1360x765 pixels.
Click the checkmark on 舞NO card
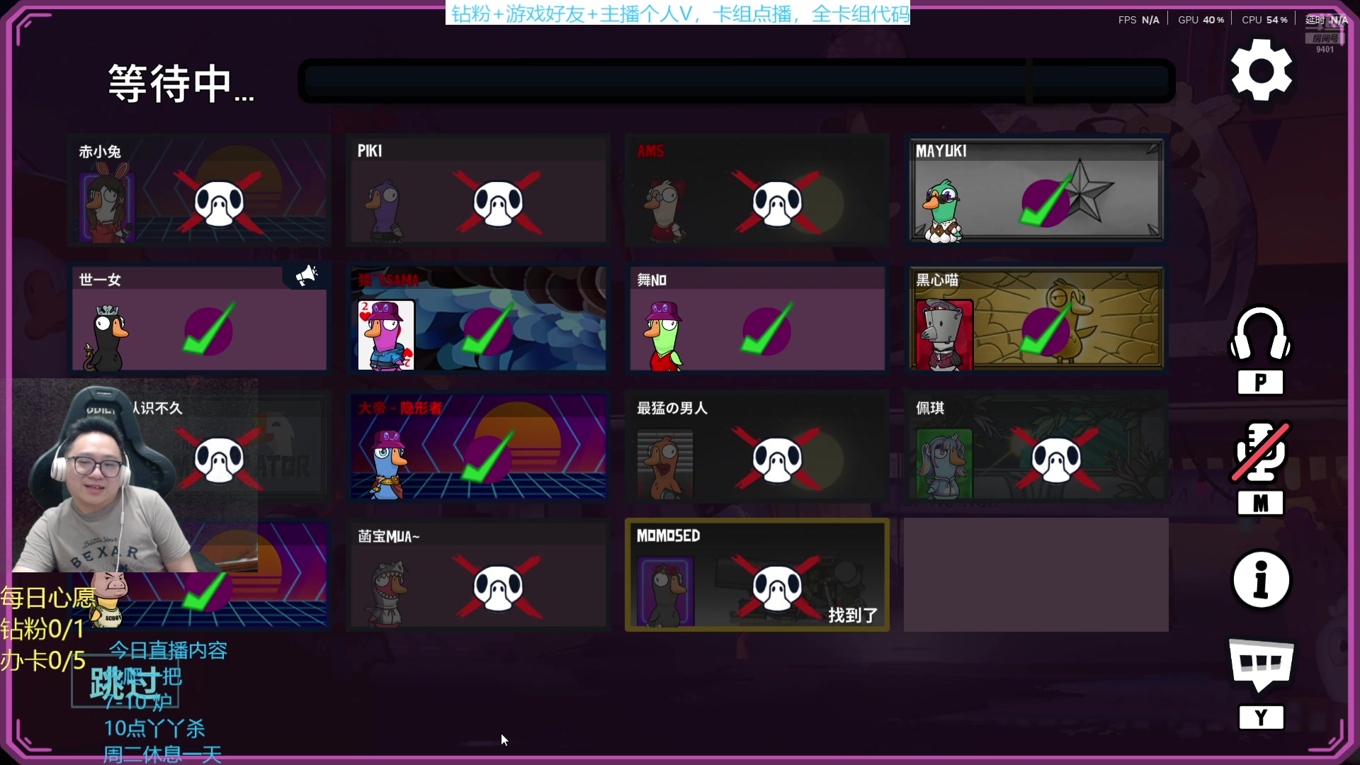coord(766,329)
